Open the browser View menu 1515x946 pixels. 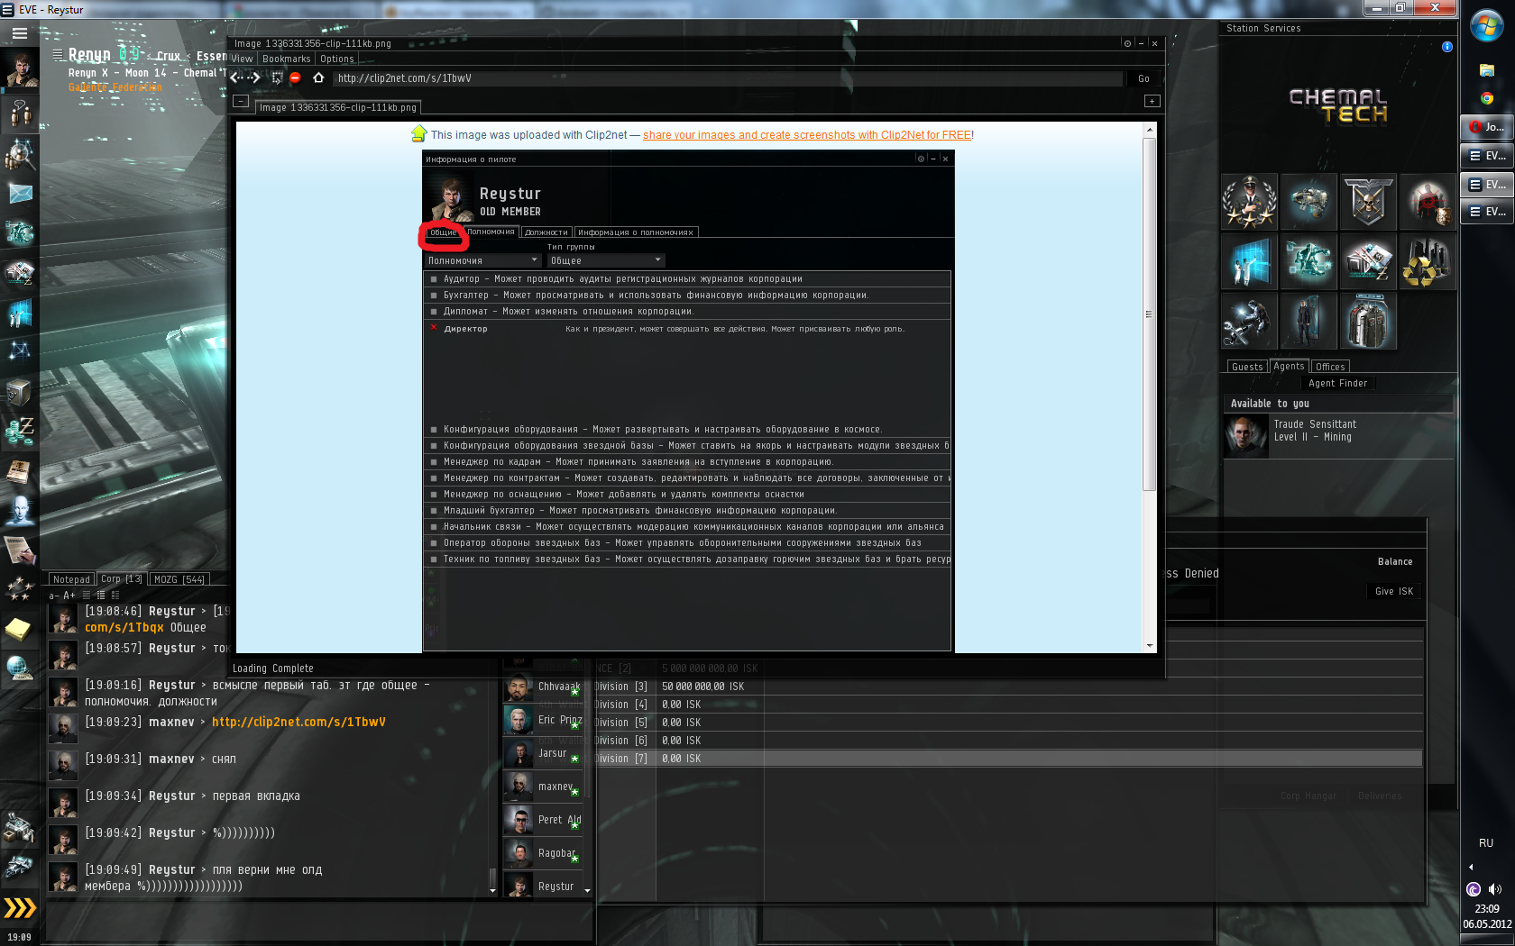click(243, 59)
